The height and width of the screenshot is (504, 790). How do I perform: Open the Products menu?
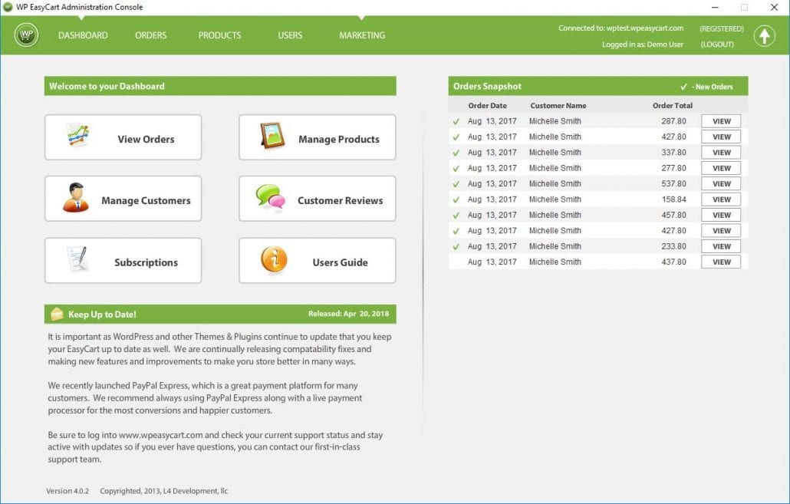[x=219, y=35]
